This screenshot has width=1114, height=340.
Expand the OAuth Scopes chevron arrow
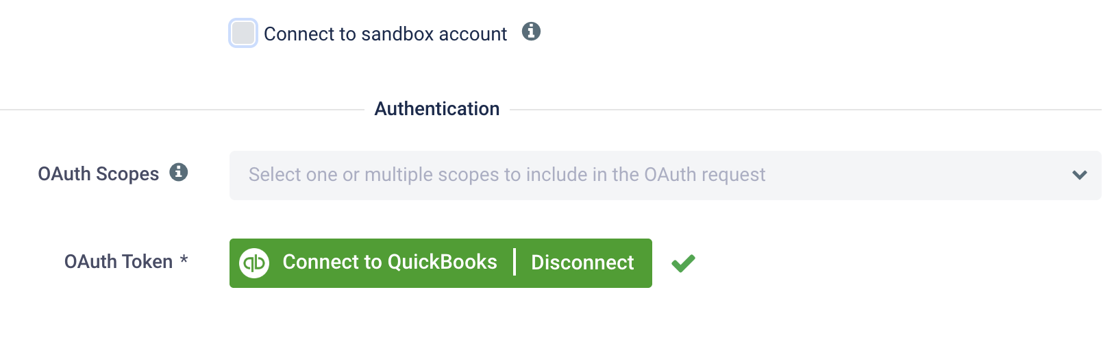pos(1080,175)
